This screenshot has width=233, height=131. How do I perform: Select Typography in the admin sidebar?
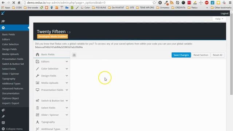pyautogui.click(x=9, y=79)
